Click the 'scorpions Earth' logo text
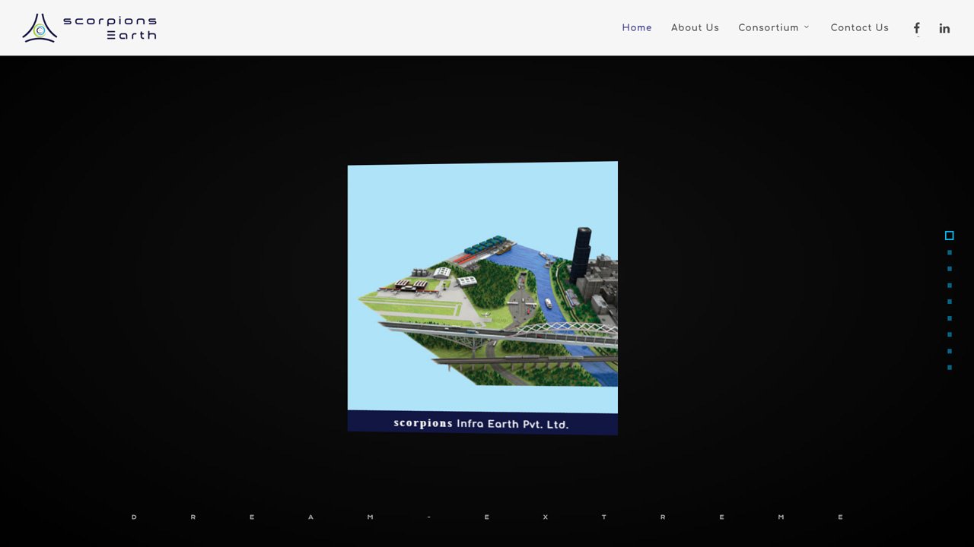Viewport: 974px width, 547px height. click(110, 28)
